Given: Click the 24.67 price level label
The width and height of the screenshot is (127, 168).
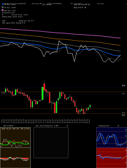Looking at the screenshot, I should (123, 93).
